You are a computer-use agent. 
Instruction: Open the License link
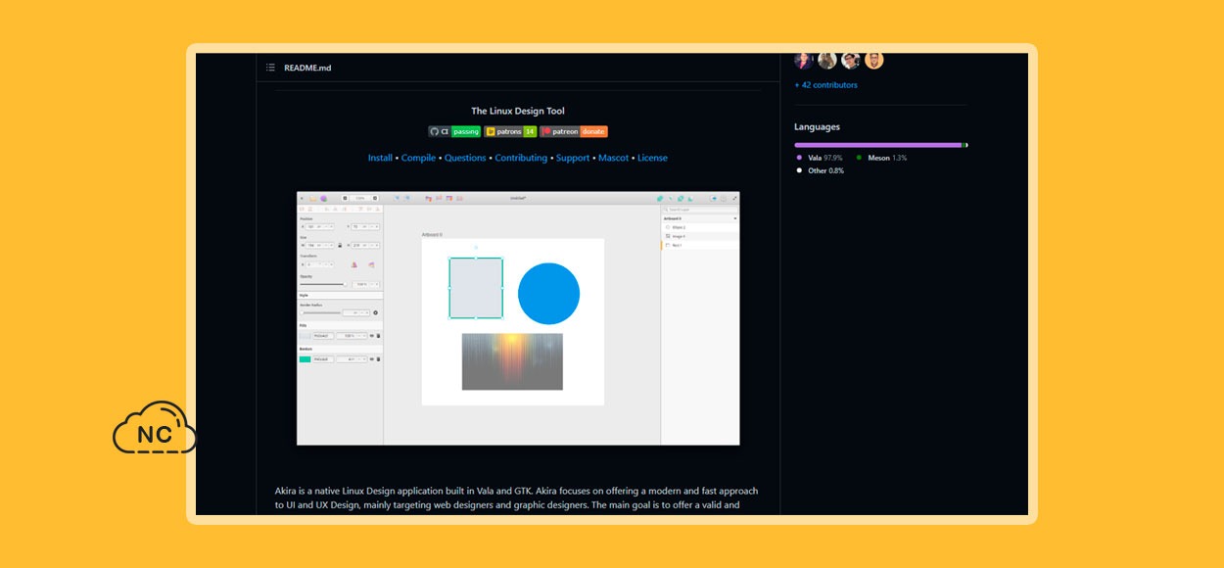pos(652,158)
